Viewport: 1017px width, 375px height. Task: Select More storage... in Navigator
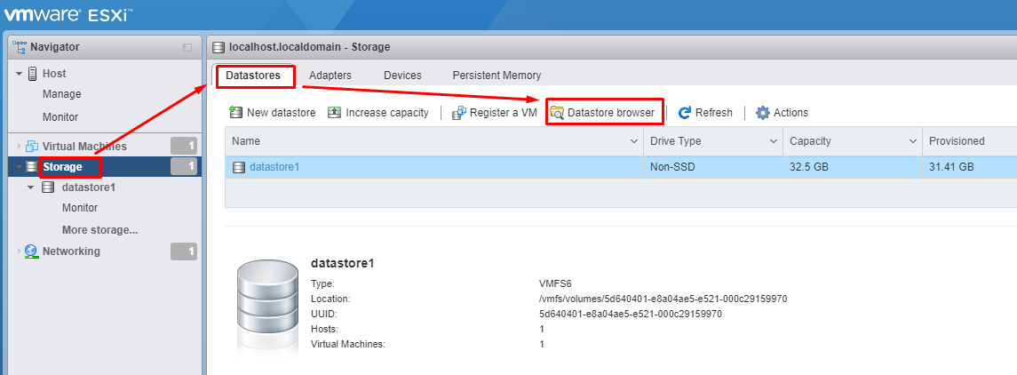(x=99, y=230)
